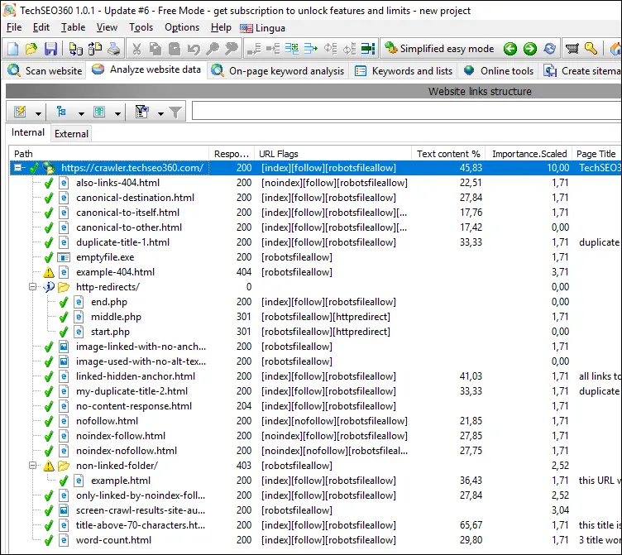This screenshot has width=622, height=555.
Task: Click the green forward arrow icon
Action: pyautogui.click(x=529, y=49)
